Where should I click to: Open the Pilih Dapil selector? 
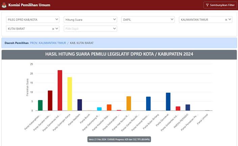(x=90, y=29)
